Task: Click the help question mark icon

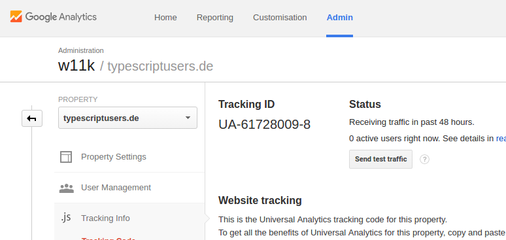Action: (x=424, y=160)
